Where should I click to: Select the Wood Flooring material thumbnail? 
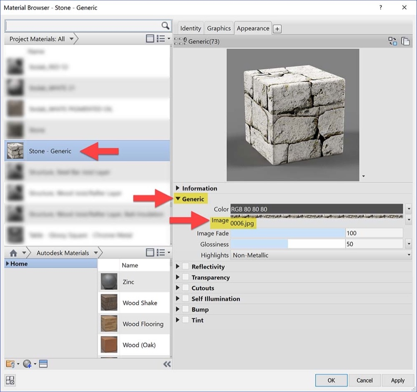(x=108, y=324)
